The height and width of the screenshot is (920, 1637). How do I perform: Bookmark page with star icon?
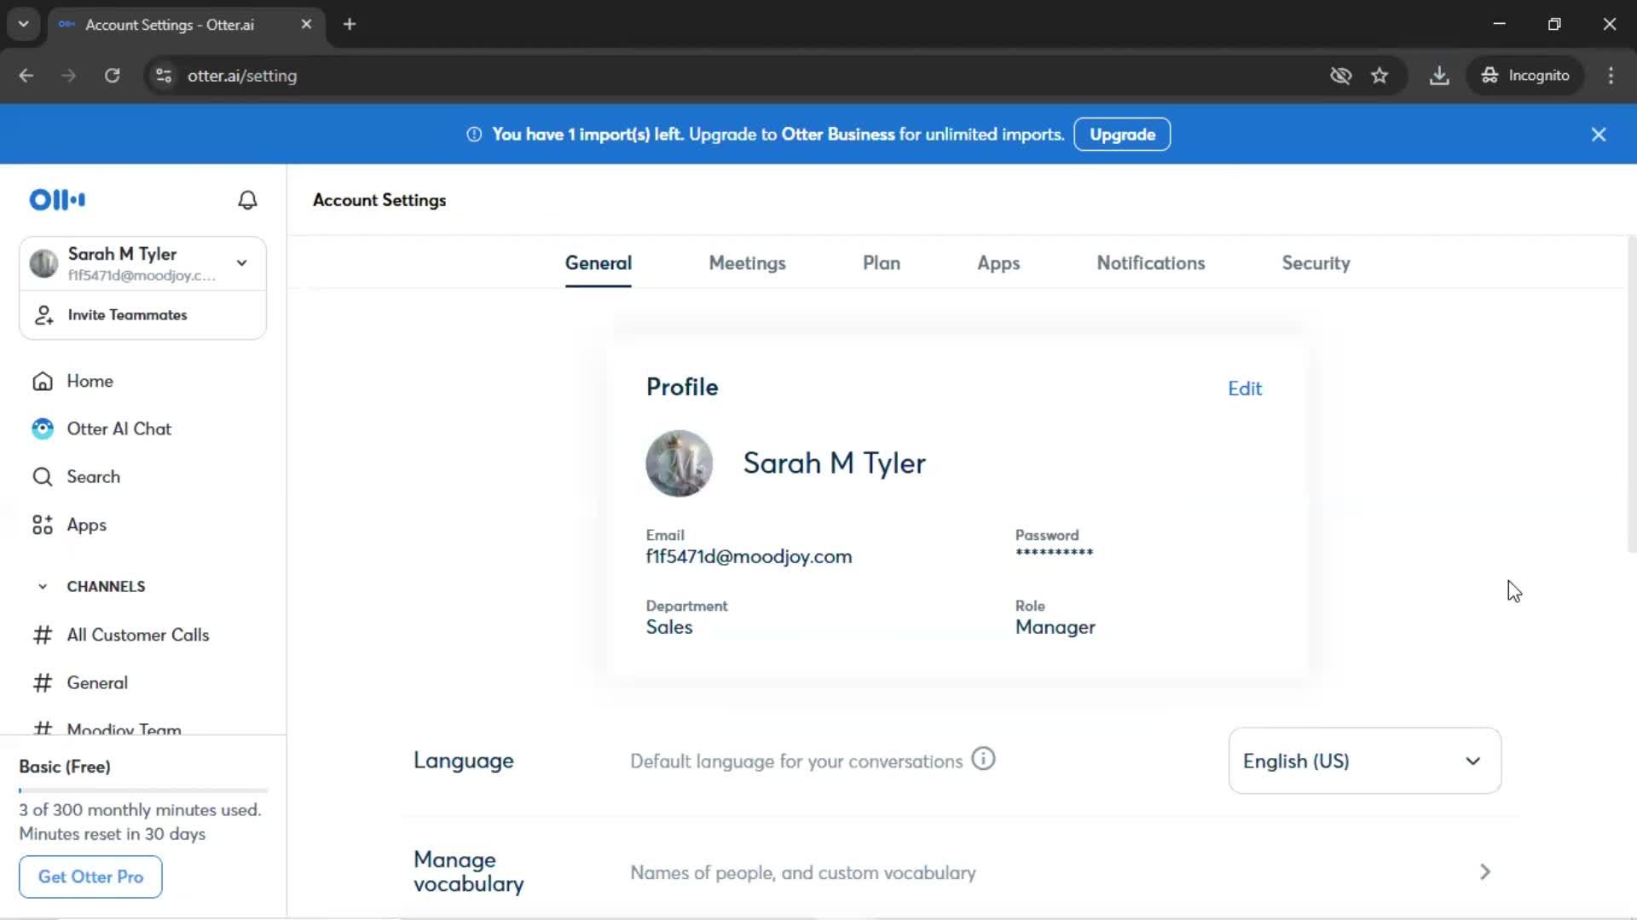click(x=1380, y=76)
